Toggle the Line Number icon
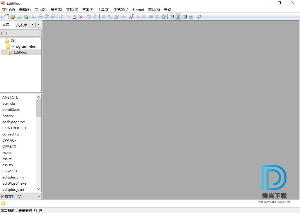Image resolution: width=300 pixels, height=213 pixels. 157,17
